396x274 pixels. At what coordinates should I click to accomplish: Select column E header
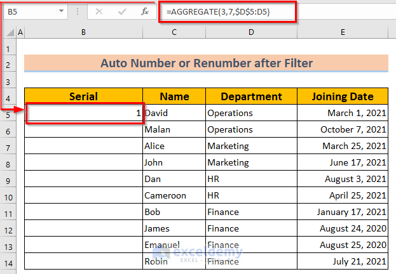point(343,32)
